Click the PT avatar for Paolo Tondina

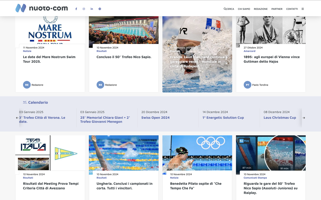tap(247, 85)
